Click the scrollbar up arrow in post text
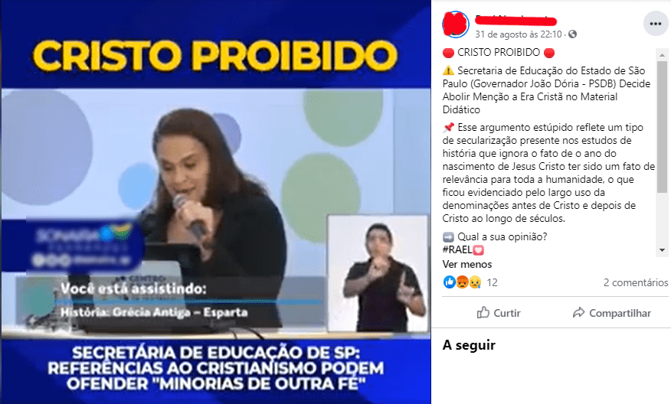Viewport: 671px width, 404px height. coord(662,54)
